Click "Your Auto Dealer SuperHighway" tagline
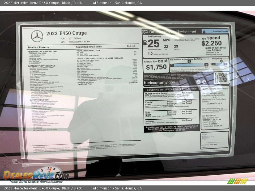This screenshot has width=255, height=191. point(36,182)
